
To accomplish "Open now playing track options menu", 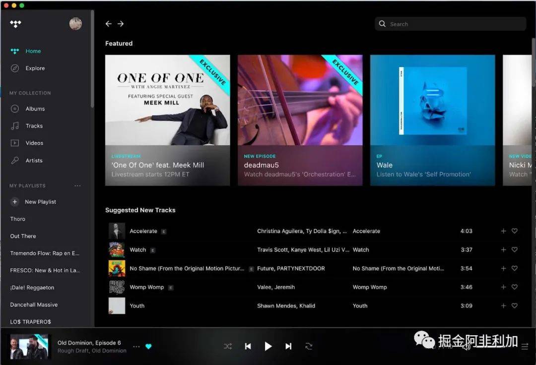I will [x=136, y=347].
